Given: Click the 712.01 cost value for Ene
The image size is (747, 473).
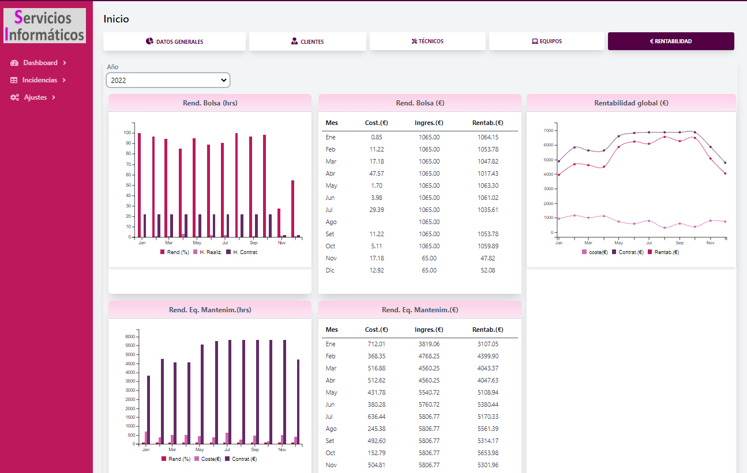Looking at the screenshot, I should tap(377, 344).
